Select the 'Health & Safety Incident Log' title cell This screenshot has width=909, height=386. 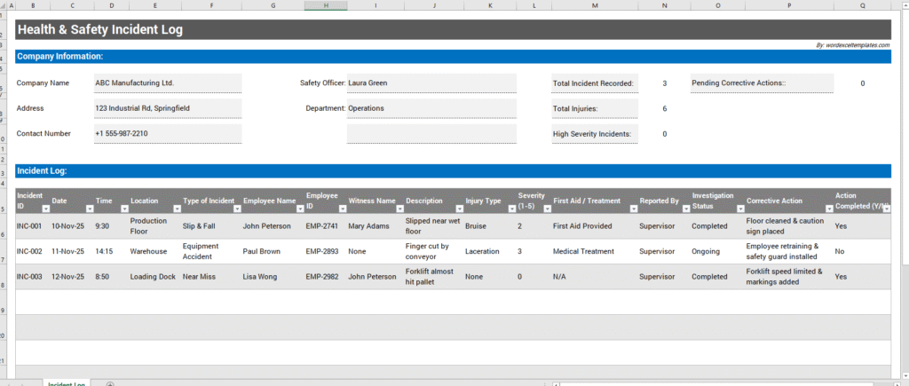pos(454,29)
